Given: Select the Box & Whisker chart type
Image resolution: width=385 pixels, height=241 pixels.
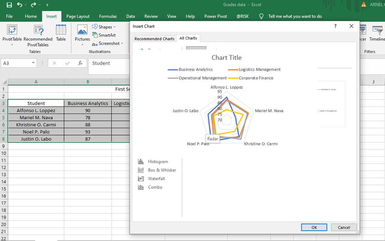Looking at the screenshot, I should point(157,170).
